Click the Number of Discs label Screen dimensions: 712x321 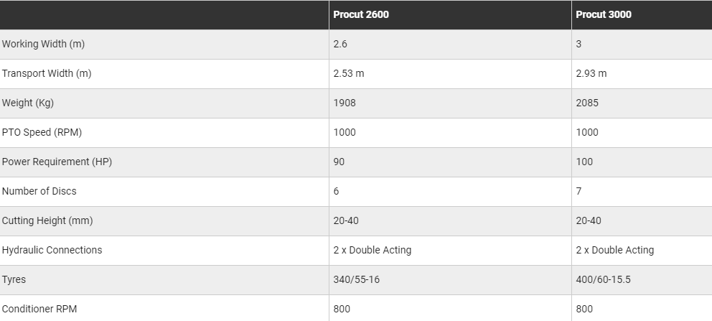point(39,191)
